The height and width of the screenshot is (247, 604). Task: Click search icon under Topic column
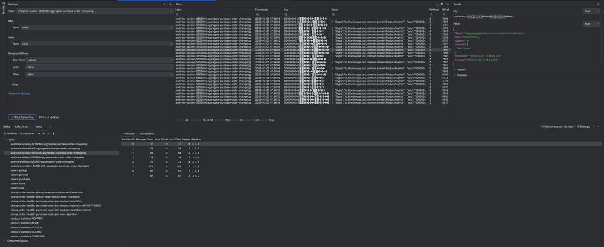point(177,14)
